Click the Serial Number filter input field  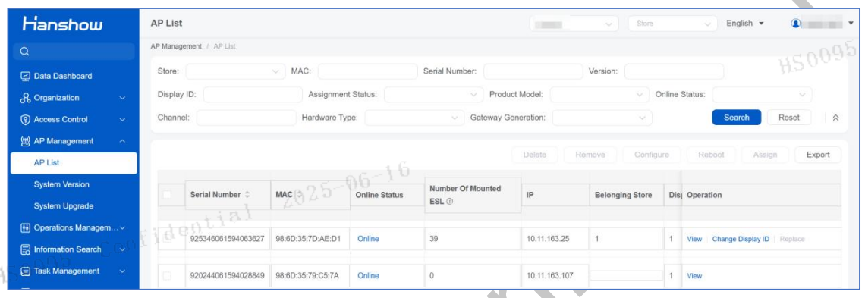point(533,71)
